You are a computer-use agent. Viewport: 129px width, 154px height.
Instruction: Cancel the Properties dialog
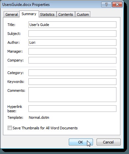point(108,142)
